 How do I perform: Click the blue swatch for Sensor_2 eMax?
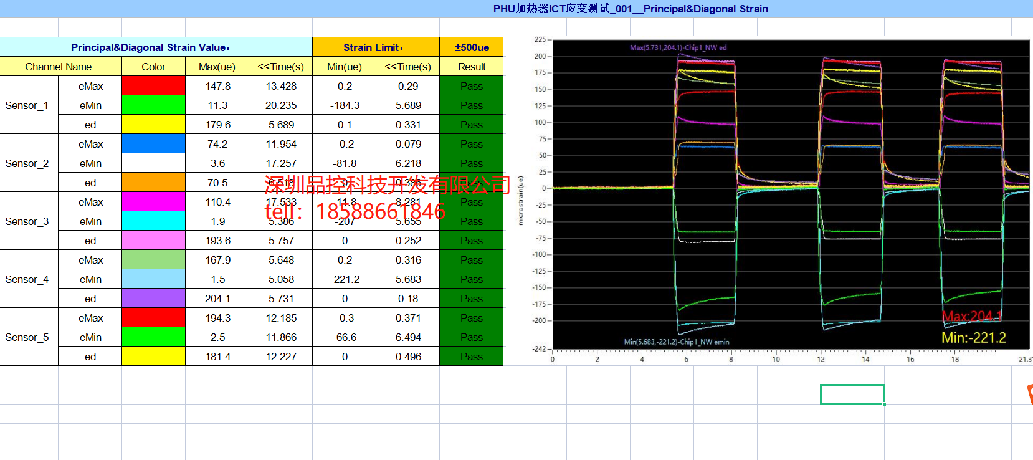pos(153,144)
